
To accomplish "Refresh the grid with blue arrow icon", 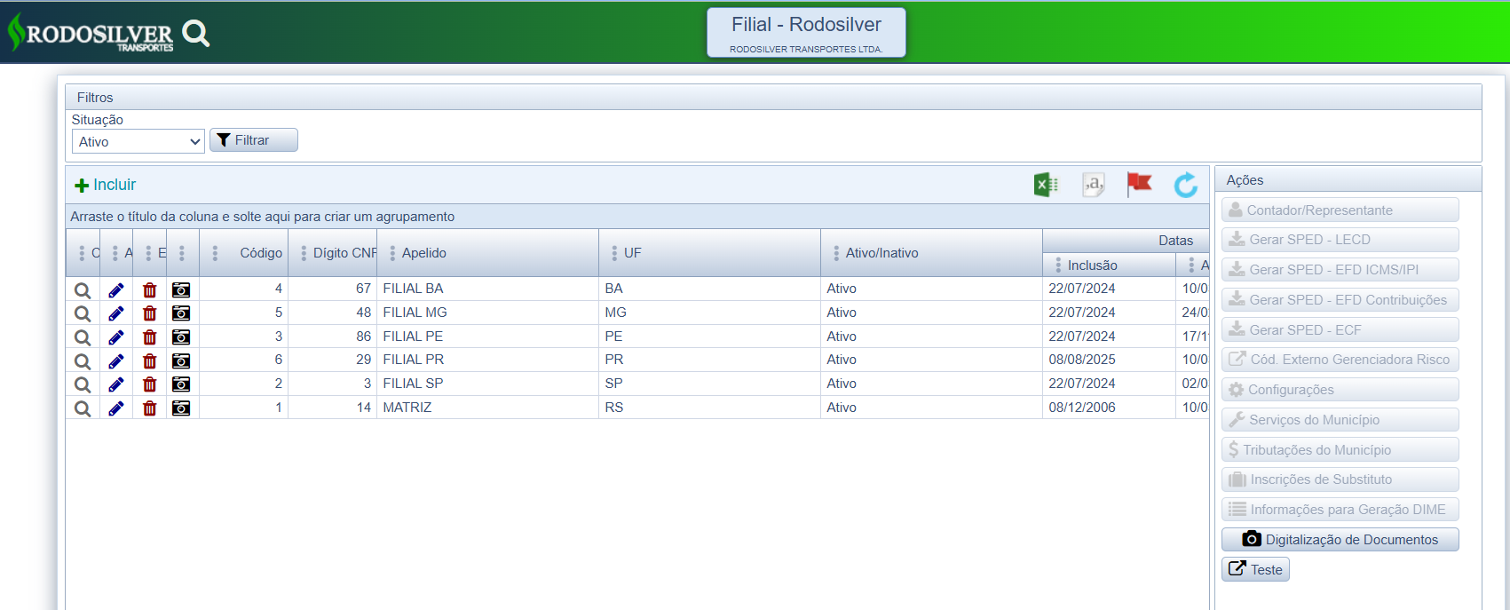I will 1185,185.
